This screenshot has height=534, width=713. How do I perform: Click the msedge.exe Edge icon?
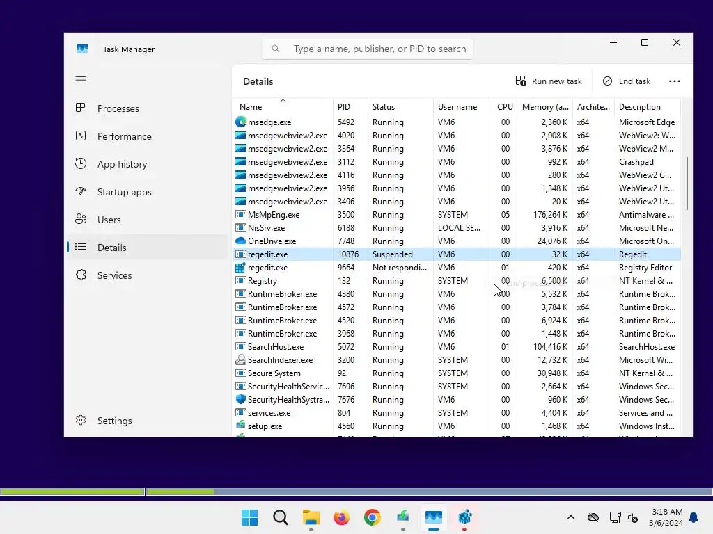[x=240, y=122]
